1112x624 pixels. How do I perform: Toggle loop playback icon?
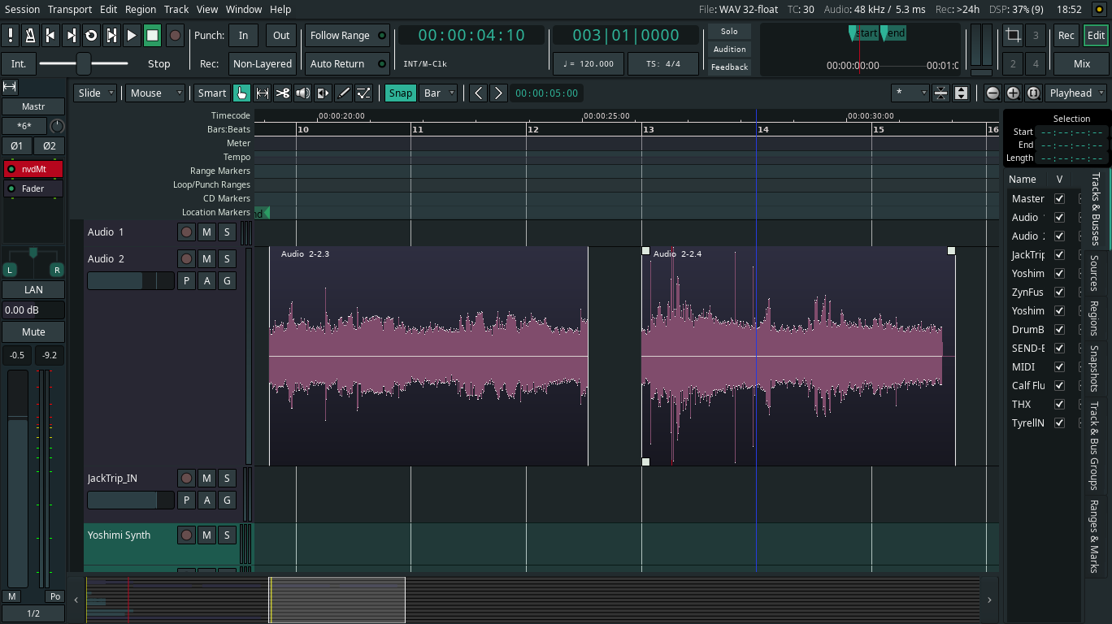click(91, 35)
